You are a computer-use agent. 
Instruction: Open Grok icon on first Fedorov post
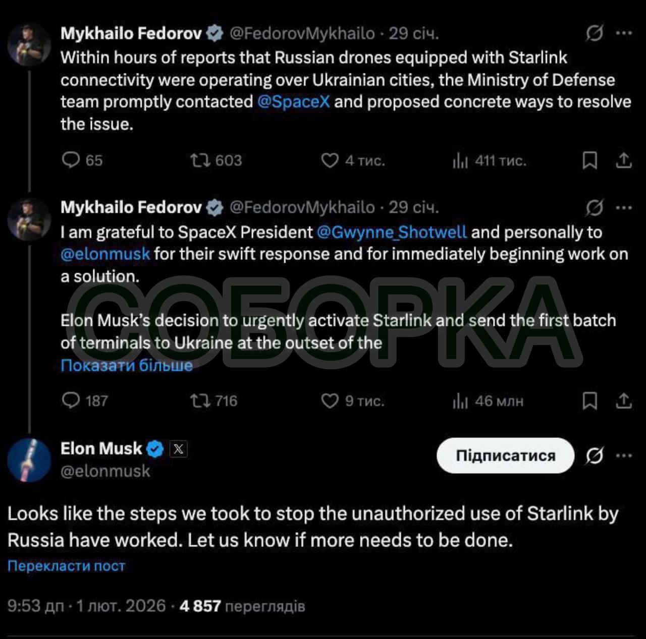click(x=595, y=33)
